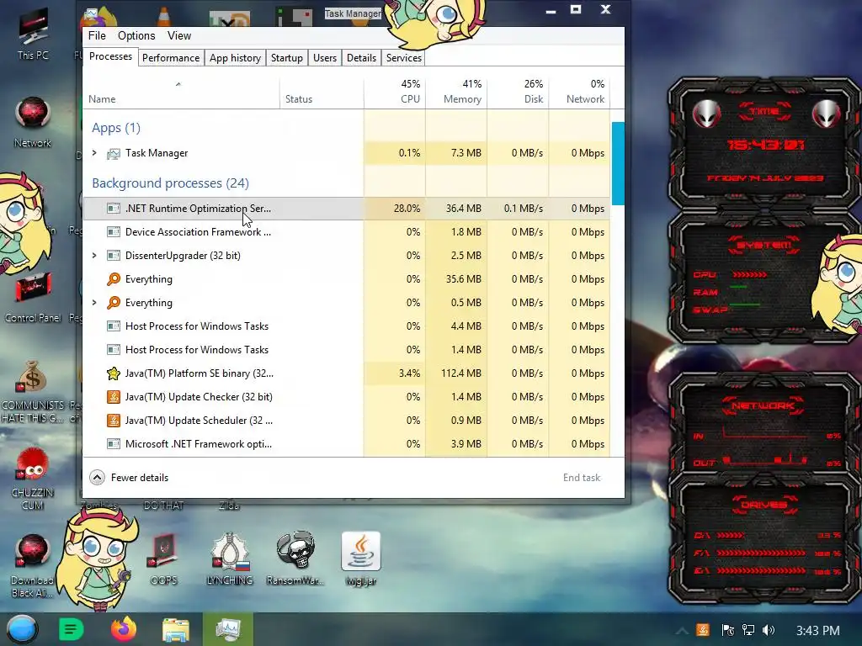The width and height of the screenshot is (862, 646).
Task: Switch to the Performance tab
Action: pos(171,58)
